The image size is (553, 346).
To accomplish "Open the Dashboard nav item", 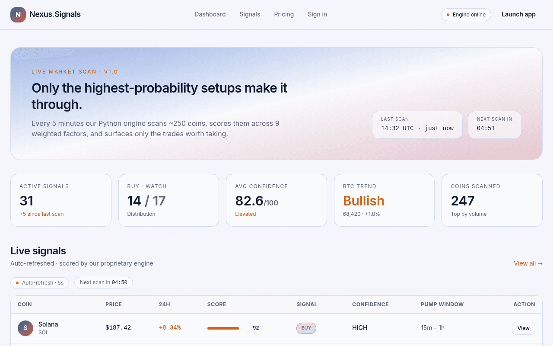I will coord(210,14).
